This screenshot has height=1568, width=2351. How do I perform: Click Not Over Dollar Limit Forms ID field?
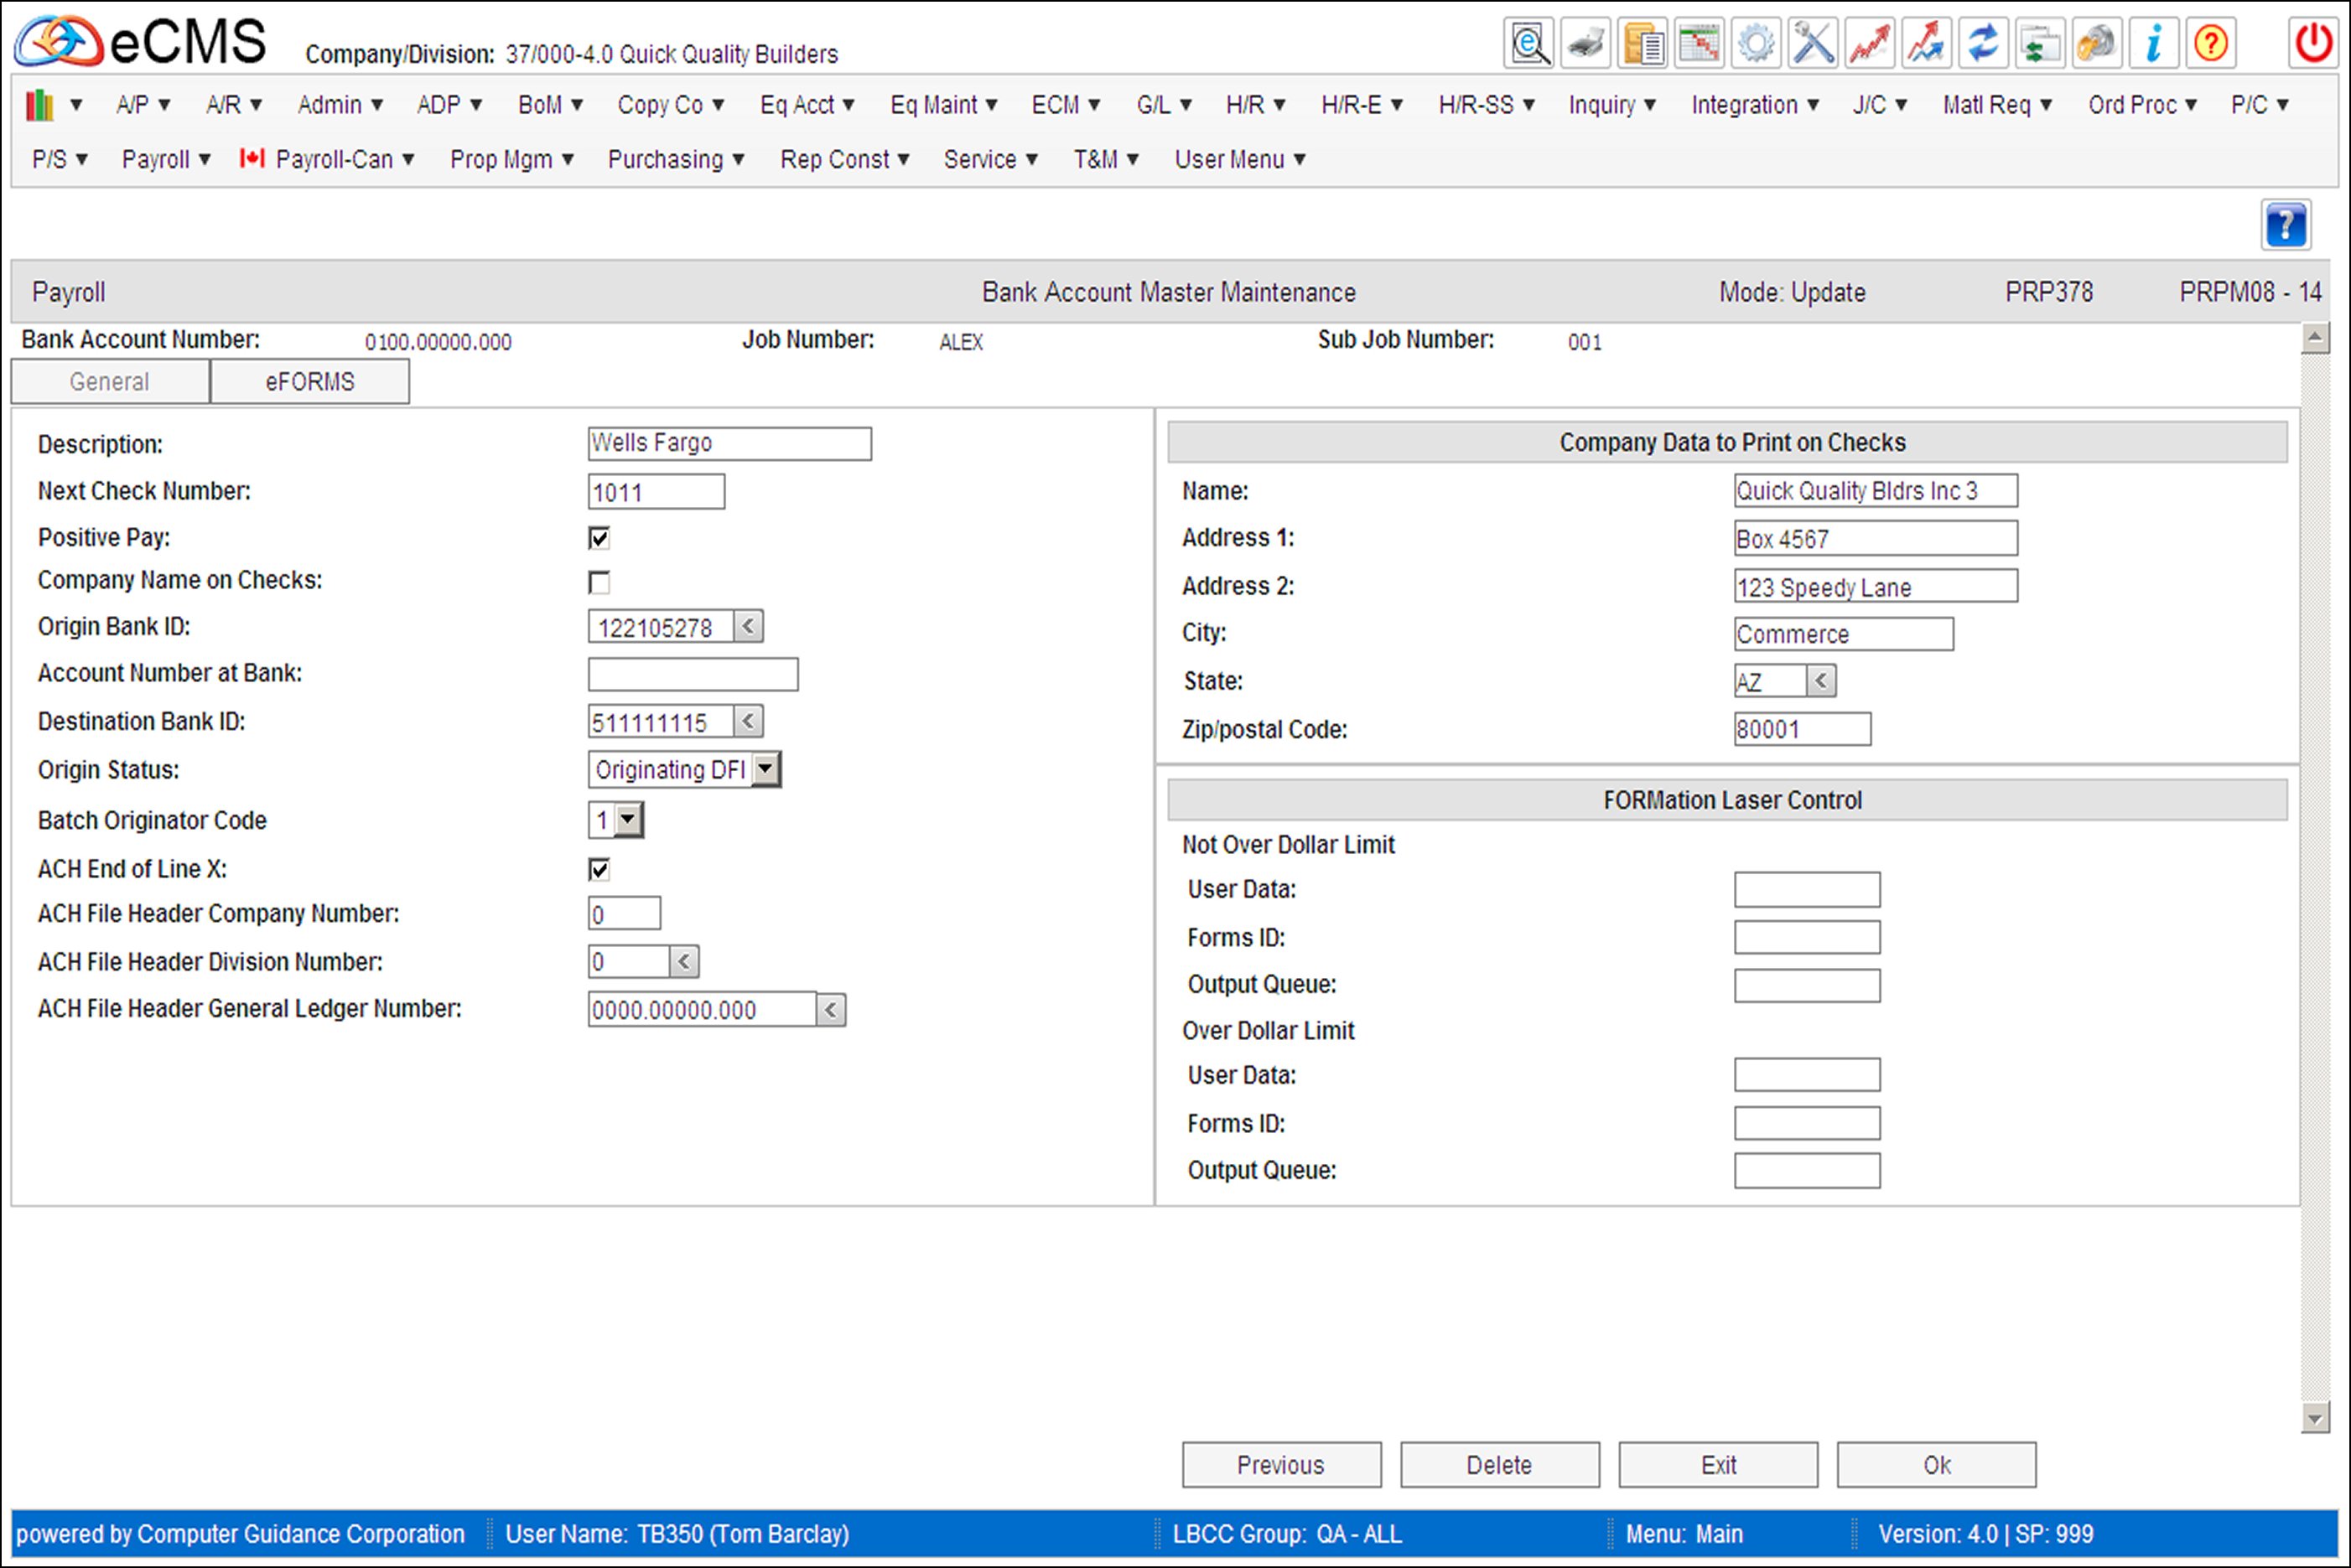point(1807,938)
